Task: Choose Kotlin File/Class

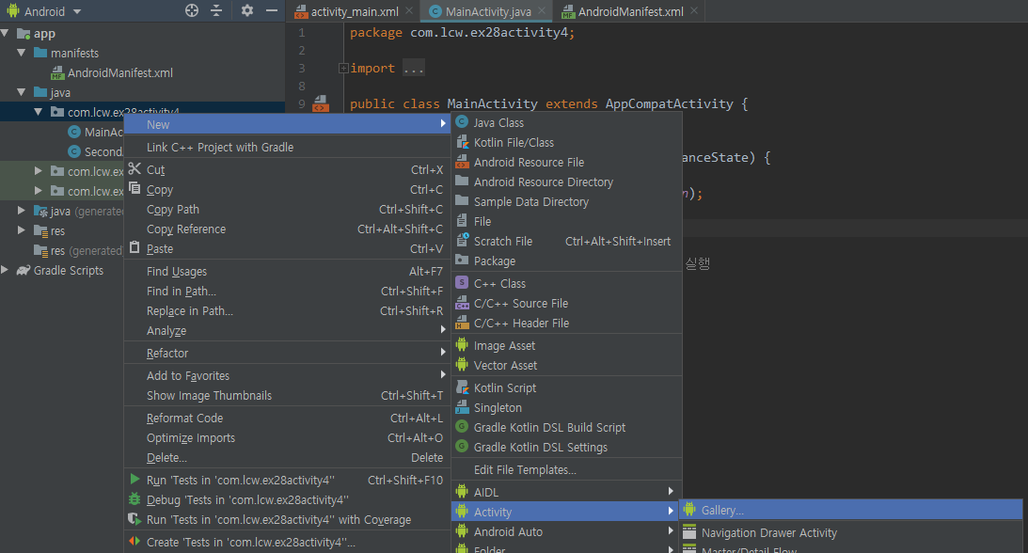Action: point(566,142)
